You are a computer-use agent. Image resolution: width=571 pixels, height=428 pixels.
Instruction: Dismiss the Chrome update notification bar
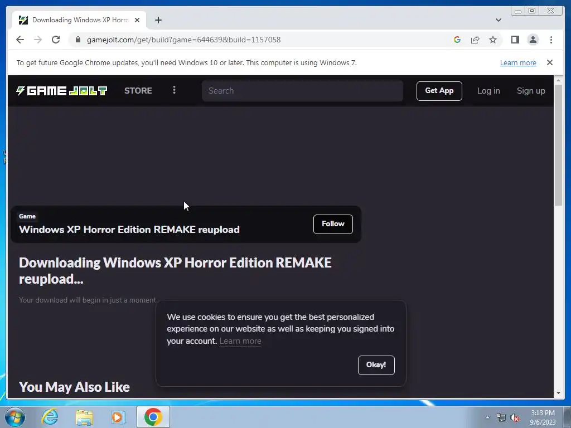click(550, 62)
